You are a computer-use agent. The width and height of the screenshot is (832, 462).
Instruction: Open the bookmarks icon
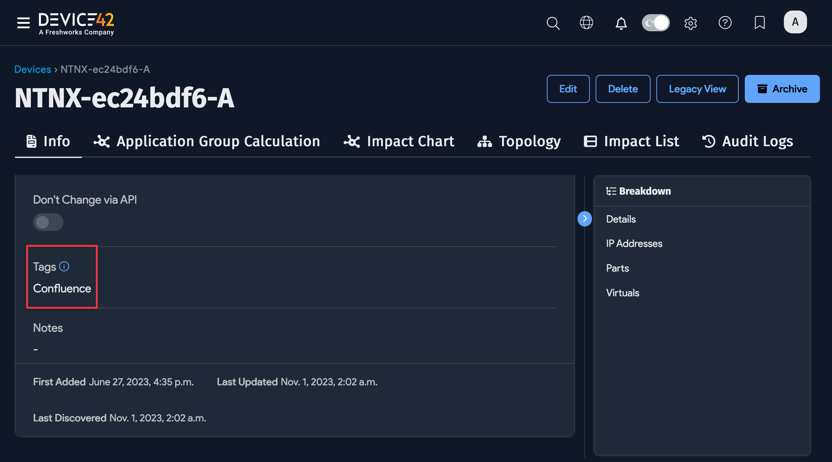point(759,23)
